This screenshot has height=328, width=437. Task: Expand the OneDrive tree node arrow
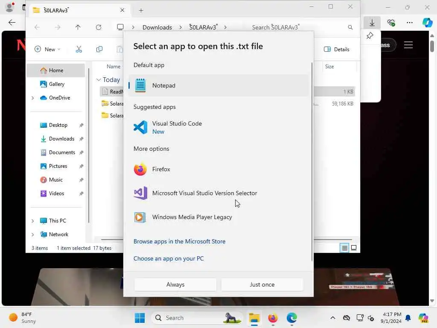point(32,98)
